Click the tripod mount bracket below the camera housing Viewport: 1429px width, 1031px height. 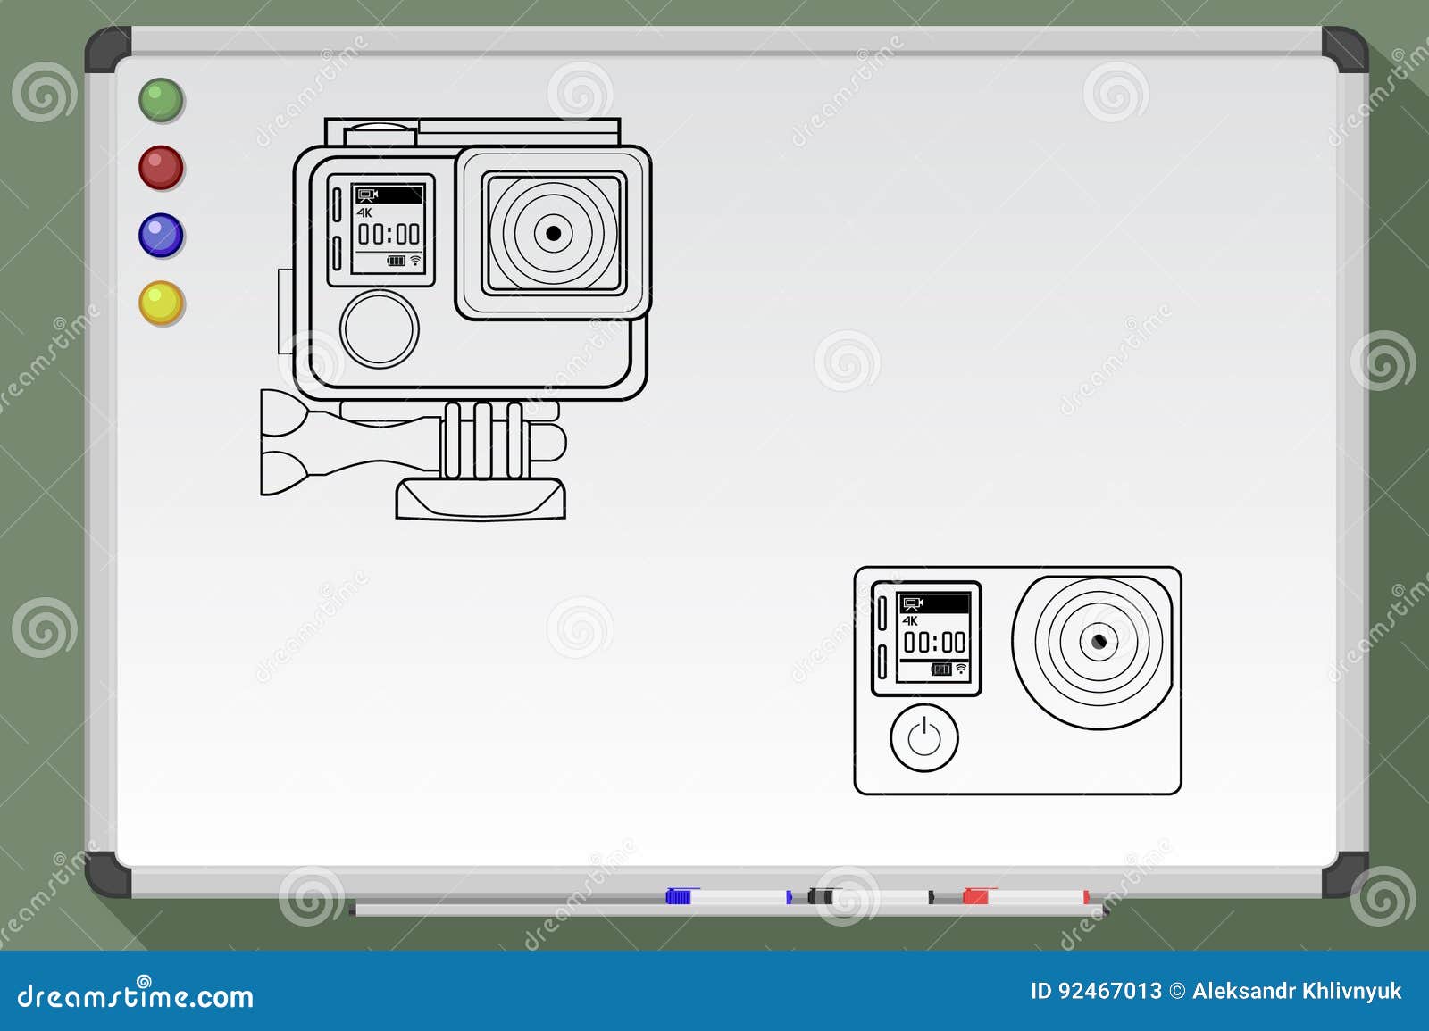point(482,442)
